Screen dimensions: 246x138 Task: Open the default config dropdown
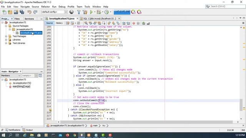(x=54, y=12)
